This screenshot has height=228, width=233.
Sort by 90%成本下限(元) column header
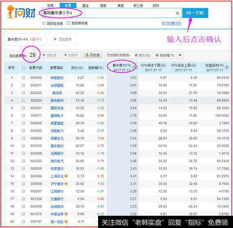tap(153, 67)
